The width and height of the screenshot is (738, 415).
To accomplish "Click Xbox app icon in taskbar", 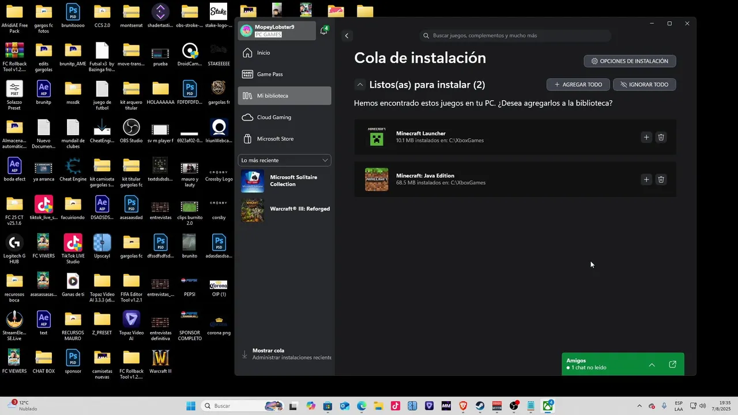I will coord(548,406).
